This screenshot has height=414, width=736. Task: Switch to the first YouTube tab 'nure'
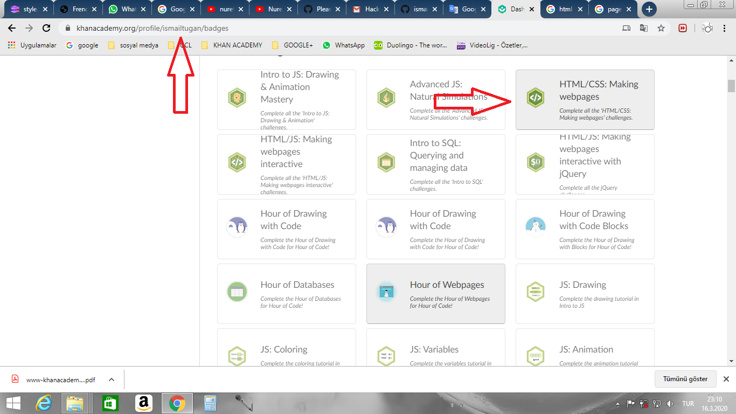click(x=225, y=9)
